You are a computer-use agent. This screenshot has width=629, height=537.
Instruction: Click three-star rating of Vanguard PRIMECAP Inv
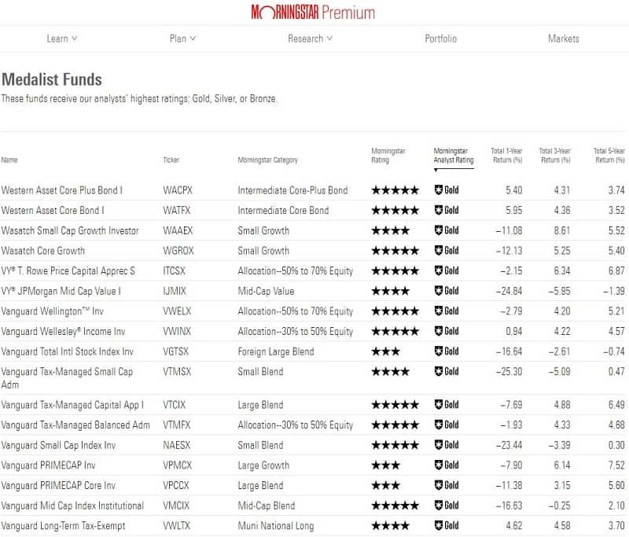[x=385, y=465]
